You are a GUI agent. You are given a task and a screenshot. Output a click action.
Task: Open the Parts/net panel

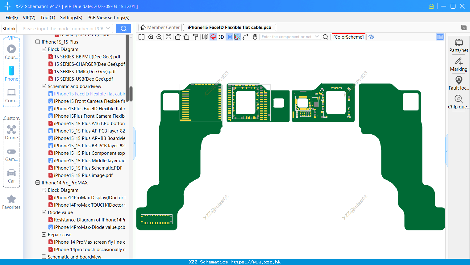coord(459,46)
